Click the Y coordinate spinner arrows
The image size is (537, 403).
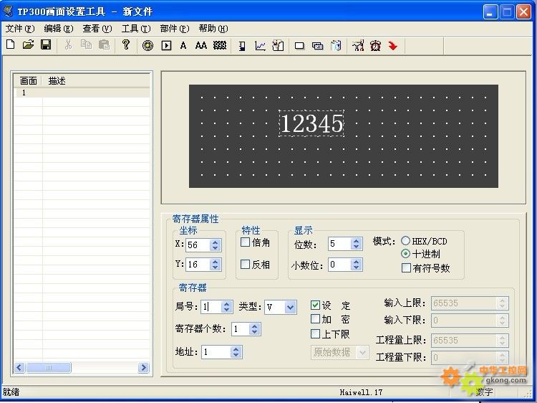tap(215, 265)
